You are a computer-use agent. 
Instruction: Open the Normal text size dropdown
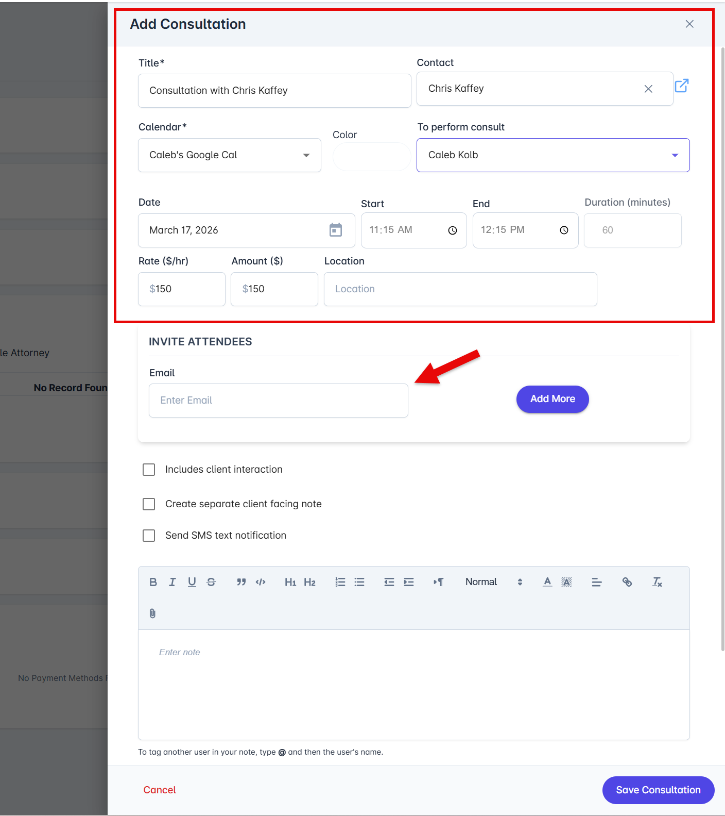tap(493, 582)
